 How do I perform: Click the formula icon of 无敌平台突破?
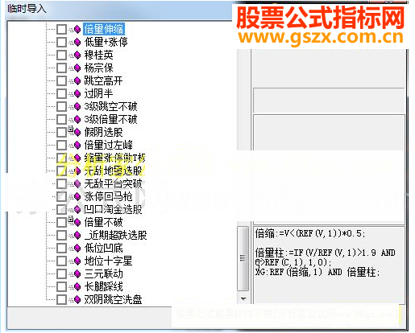(x=77, y=183)
